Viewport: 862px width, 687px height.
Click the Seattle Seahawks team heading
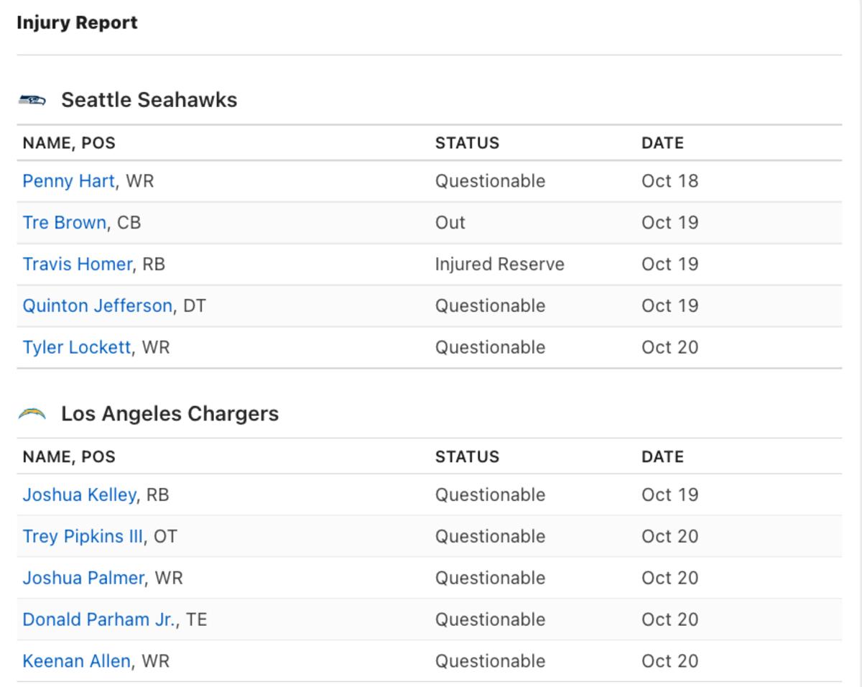pyautogui.click(x=149, y=100)
